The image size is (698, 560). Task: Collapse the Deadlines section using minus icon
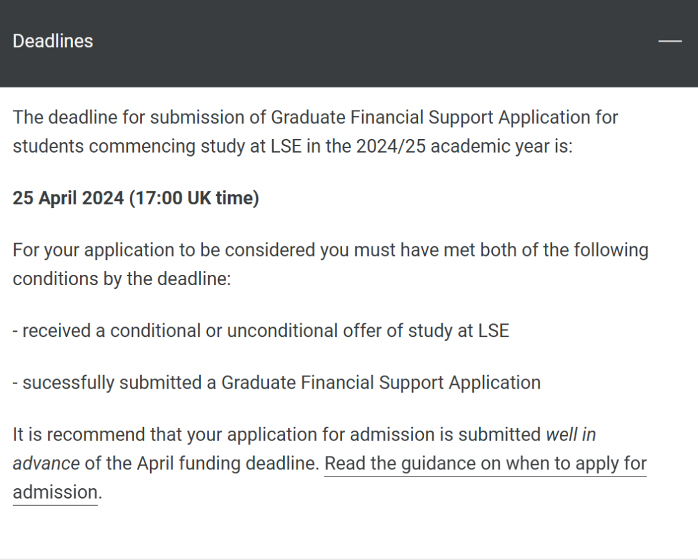click(x=670, y=41)
